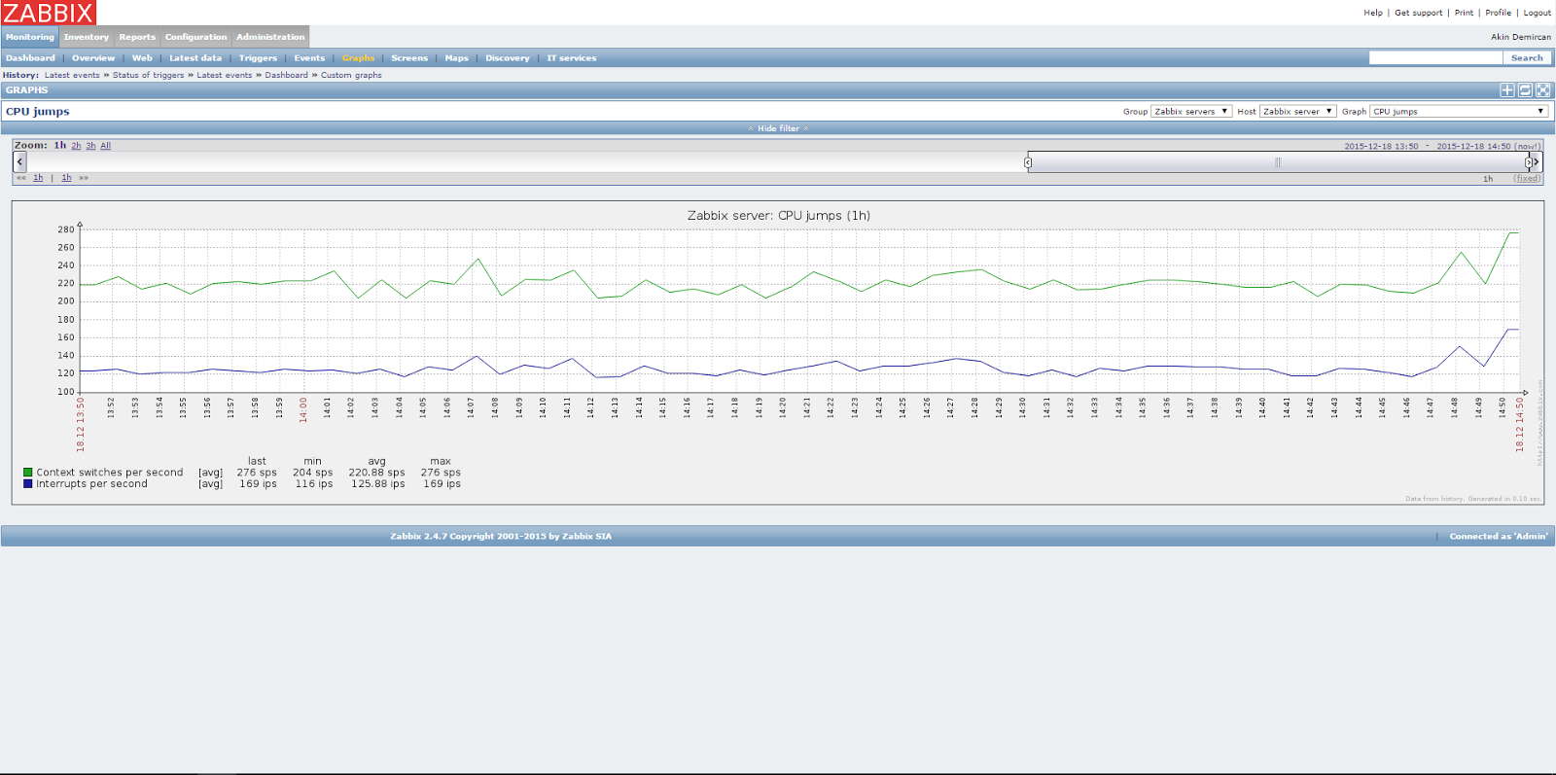
Task: Set zoom to 3h
Action: tap(90, 146)
